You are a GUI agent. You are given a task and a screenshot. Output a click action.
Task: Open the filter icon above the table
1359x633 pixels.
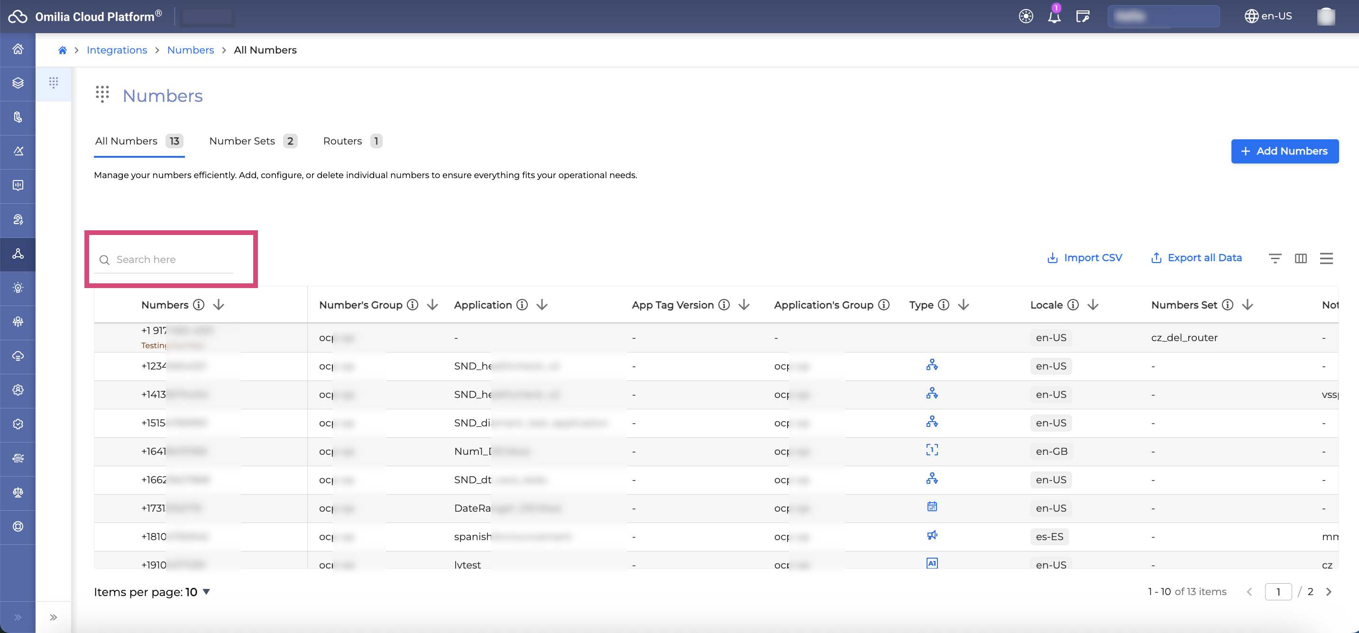coord(1275,258)
